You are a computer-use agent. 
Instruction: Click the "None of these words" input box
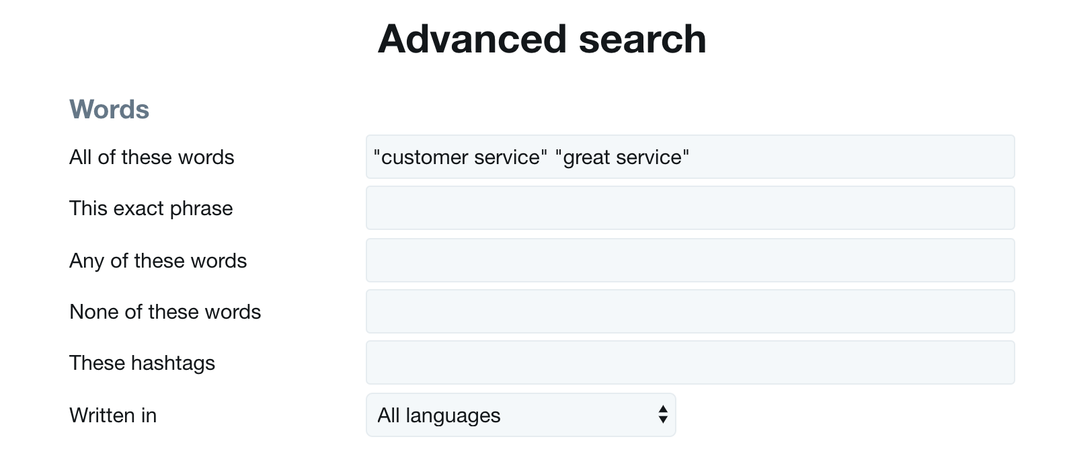(x=690, y=311)
